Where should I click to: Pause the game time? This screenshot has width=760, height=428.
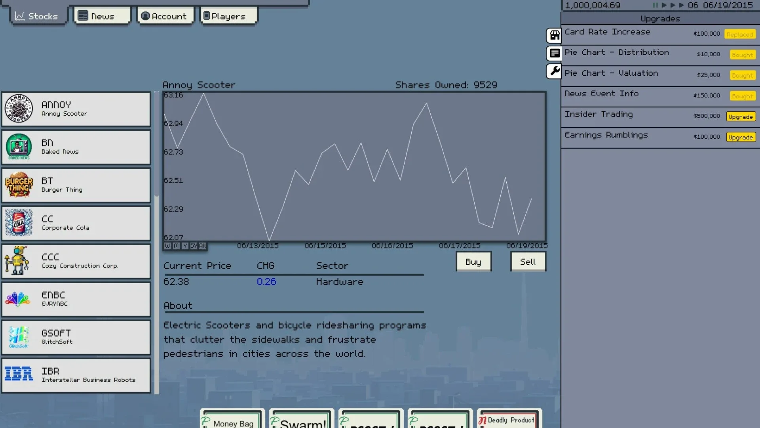[655, 5]
